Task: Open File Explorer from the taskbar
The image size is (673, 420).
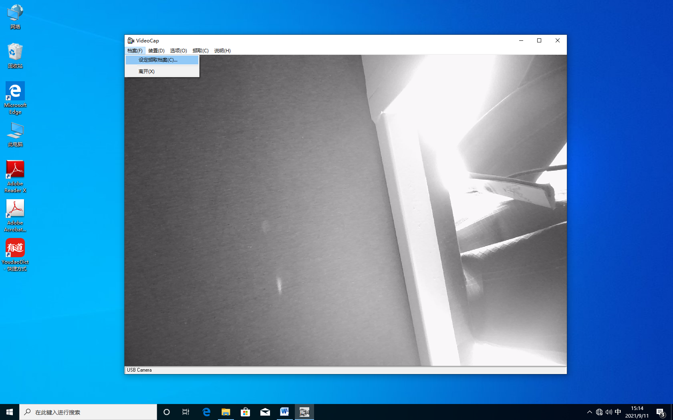Action: point(226,412)
